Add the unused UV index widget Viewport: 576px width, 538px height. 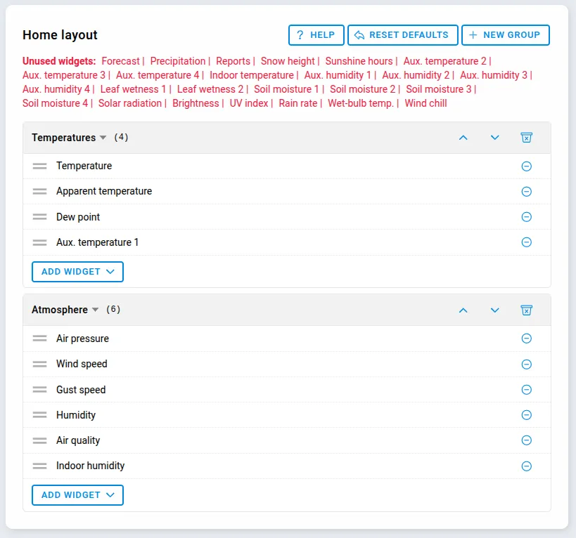[249, 103]
